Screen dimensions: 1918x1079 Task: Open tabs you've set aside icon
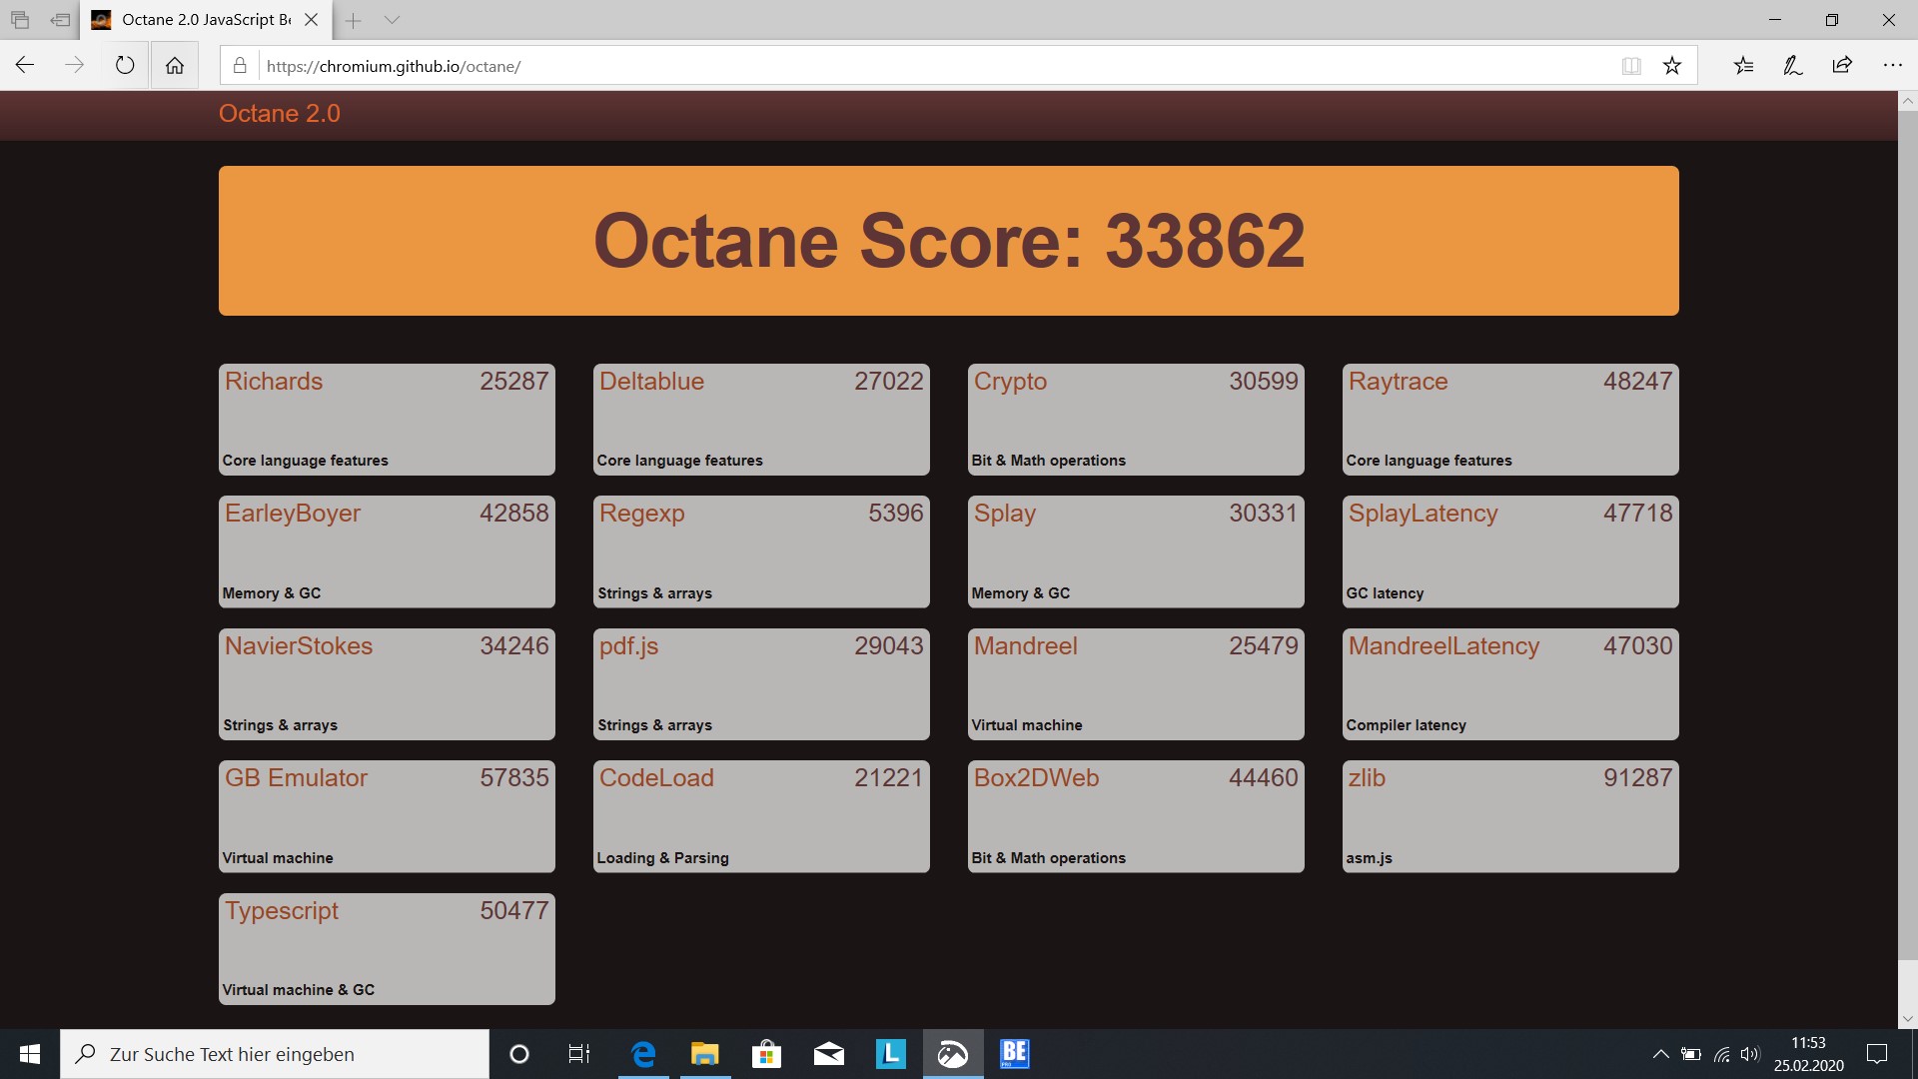click(20, 20)
